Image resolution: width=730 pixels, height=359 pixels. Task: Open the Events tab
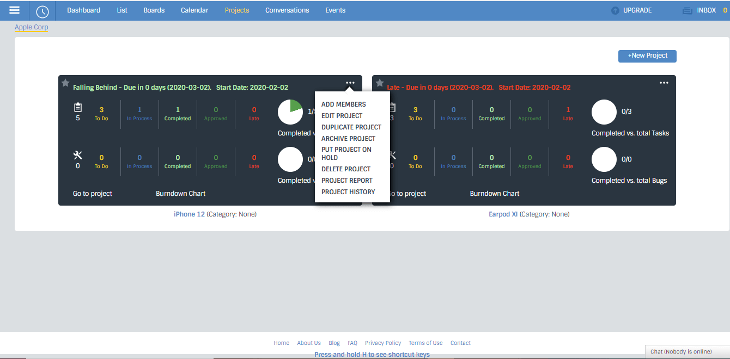[x=335, y=10]
